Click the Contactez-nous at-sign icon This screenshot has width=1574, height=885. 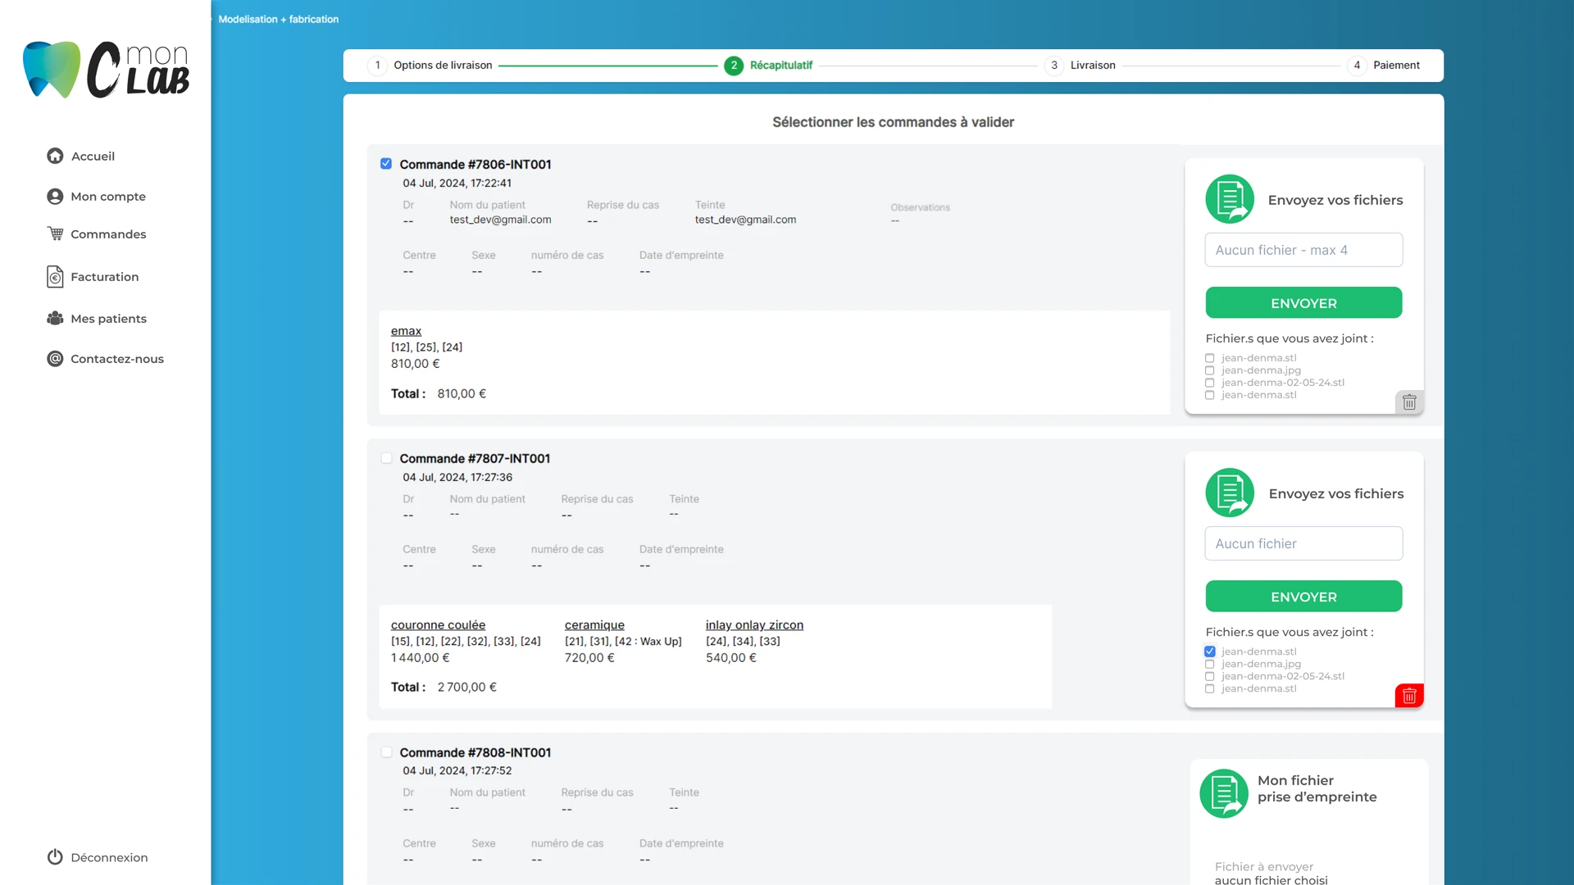click(x=55, y=358)
